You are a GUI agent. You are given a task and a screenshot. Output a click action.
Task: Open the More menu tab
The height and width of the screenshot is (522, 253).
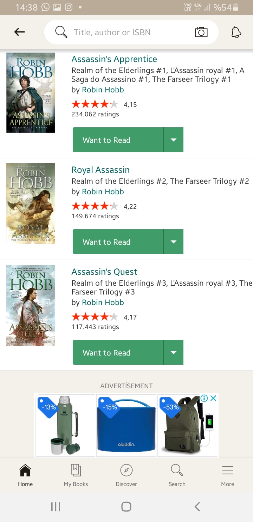tap(227, 475)
